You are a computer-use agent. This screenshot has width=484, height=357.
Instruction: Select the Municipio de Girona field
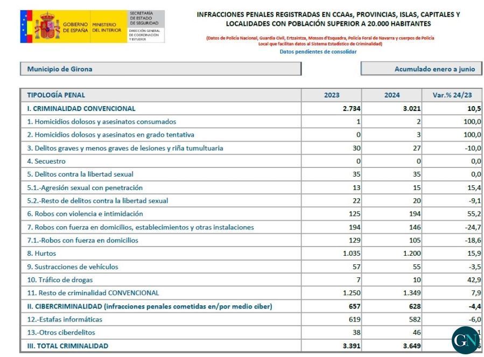[160, 69]
